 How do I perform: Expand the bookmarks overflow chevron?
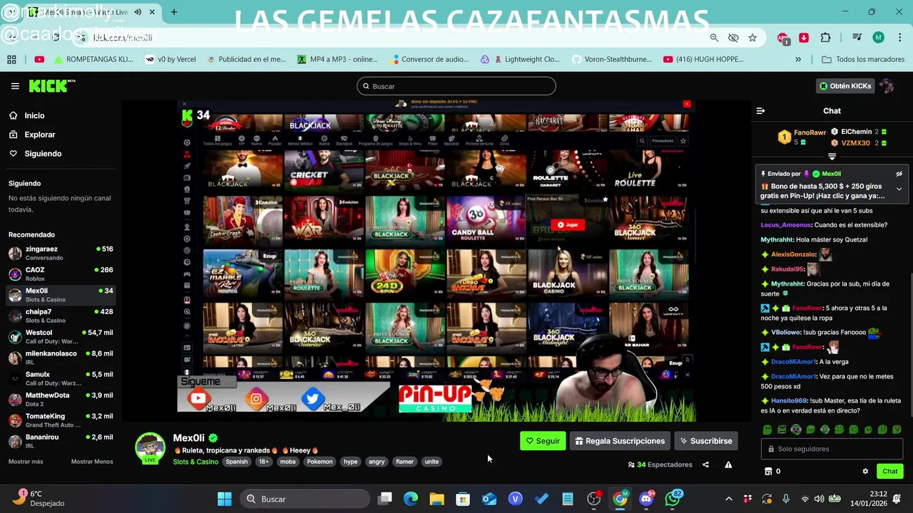click(798, 59)
